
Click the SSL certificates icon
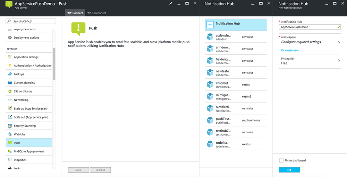tap(10, 91)
